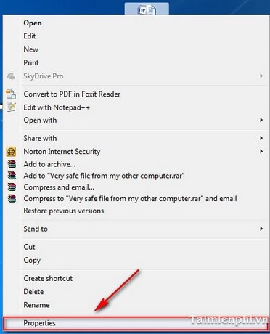The width and height of the screenshot is (270, 334).
Task: Click the SkyDrive Pro cloud icon
Action: point(11,76)
